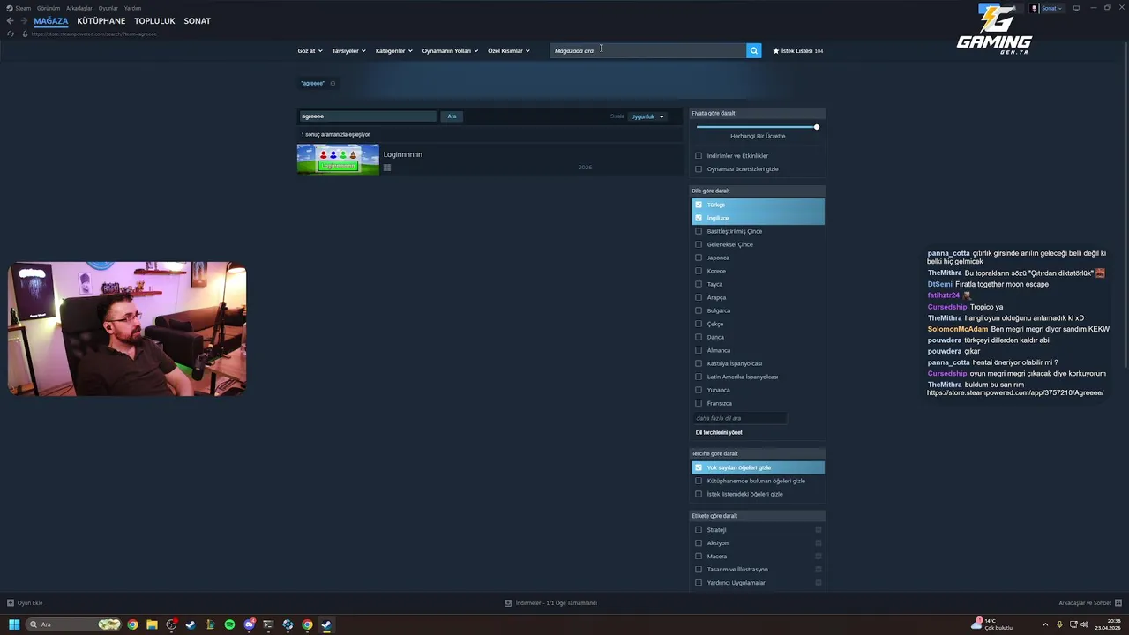Click the daha fazla dil ara field
This screenshot has width=1129, height=635.
[739, 418]
